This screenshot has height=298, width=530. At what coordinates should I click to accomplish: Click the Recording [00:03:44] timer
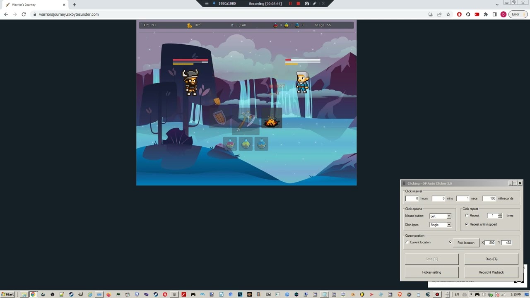265,4
